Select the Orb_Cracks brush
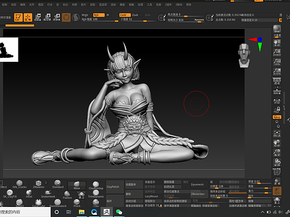 pyautogui.click(x=20, y=184)
